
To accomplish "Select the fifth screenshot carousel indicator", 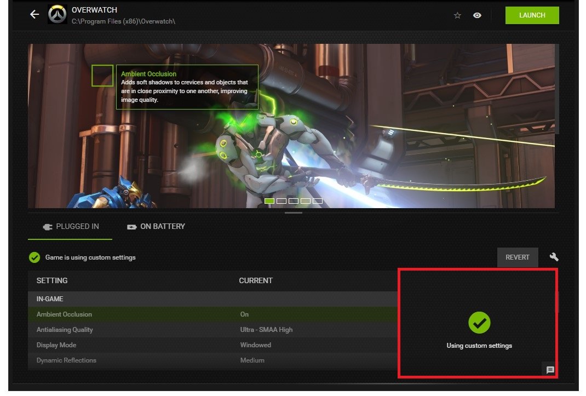I will (317, 201).
